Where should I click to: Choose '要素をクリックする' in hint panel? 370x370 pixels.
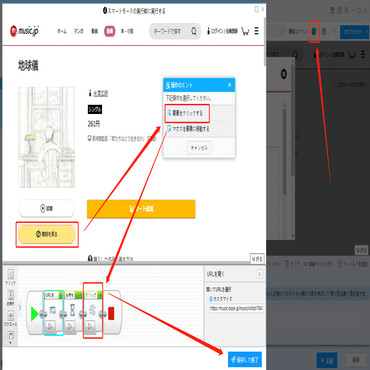187,113
